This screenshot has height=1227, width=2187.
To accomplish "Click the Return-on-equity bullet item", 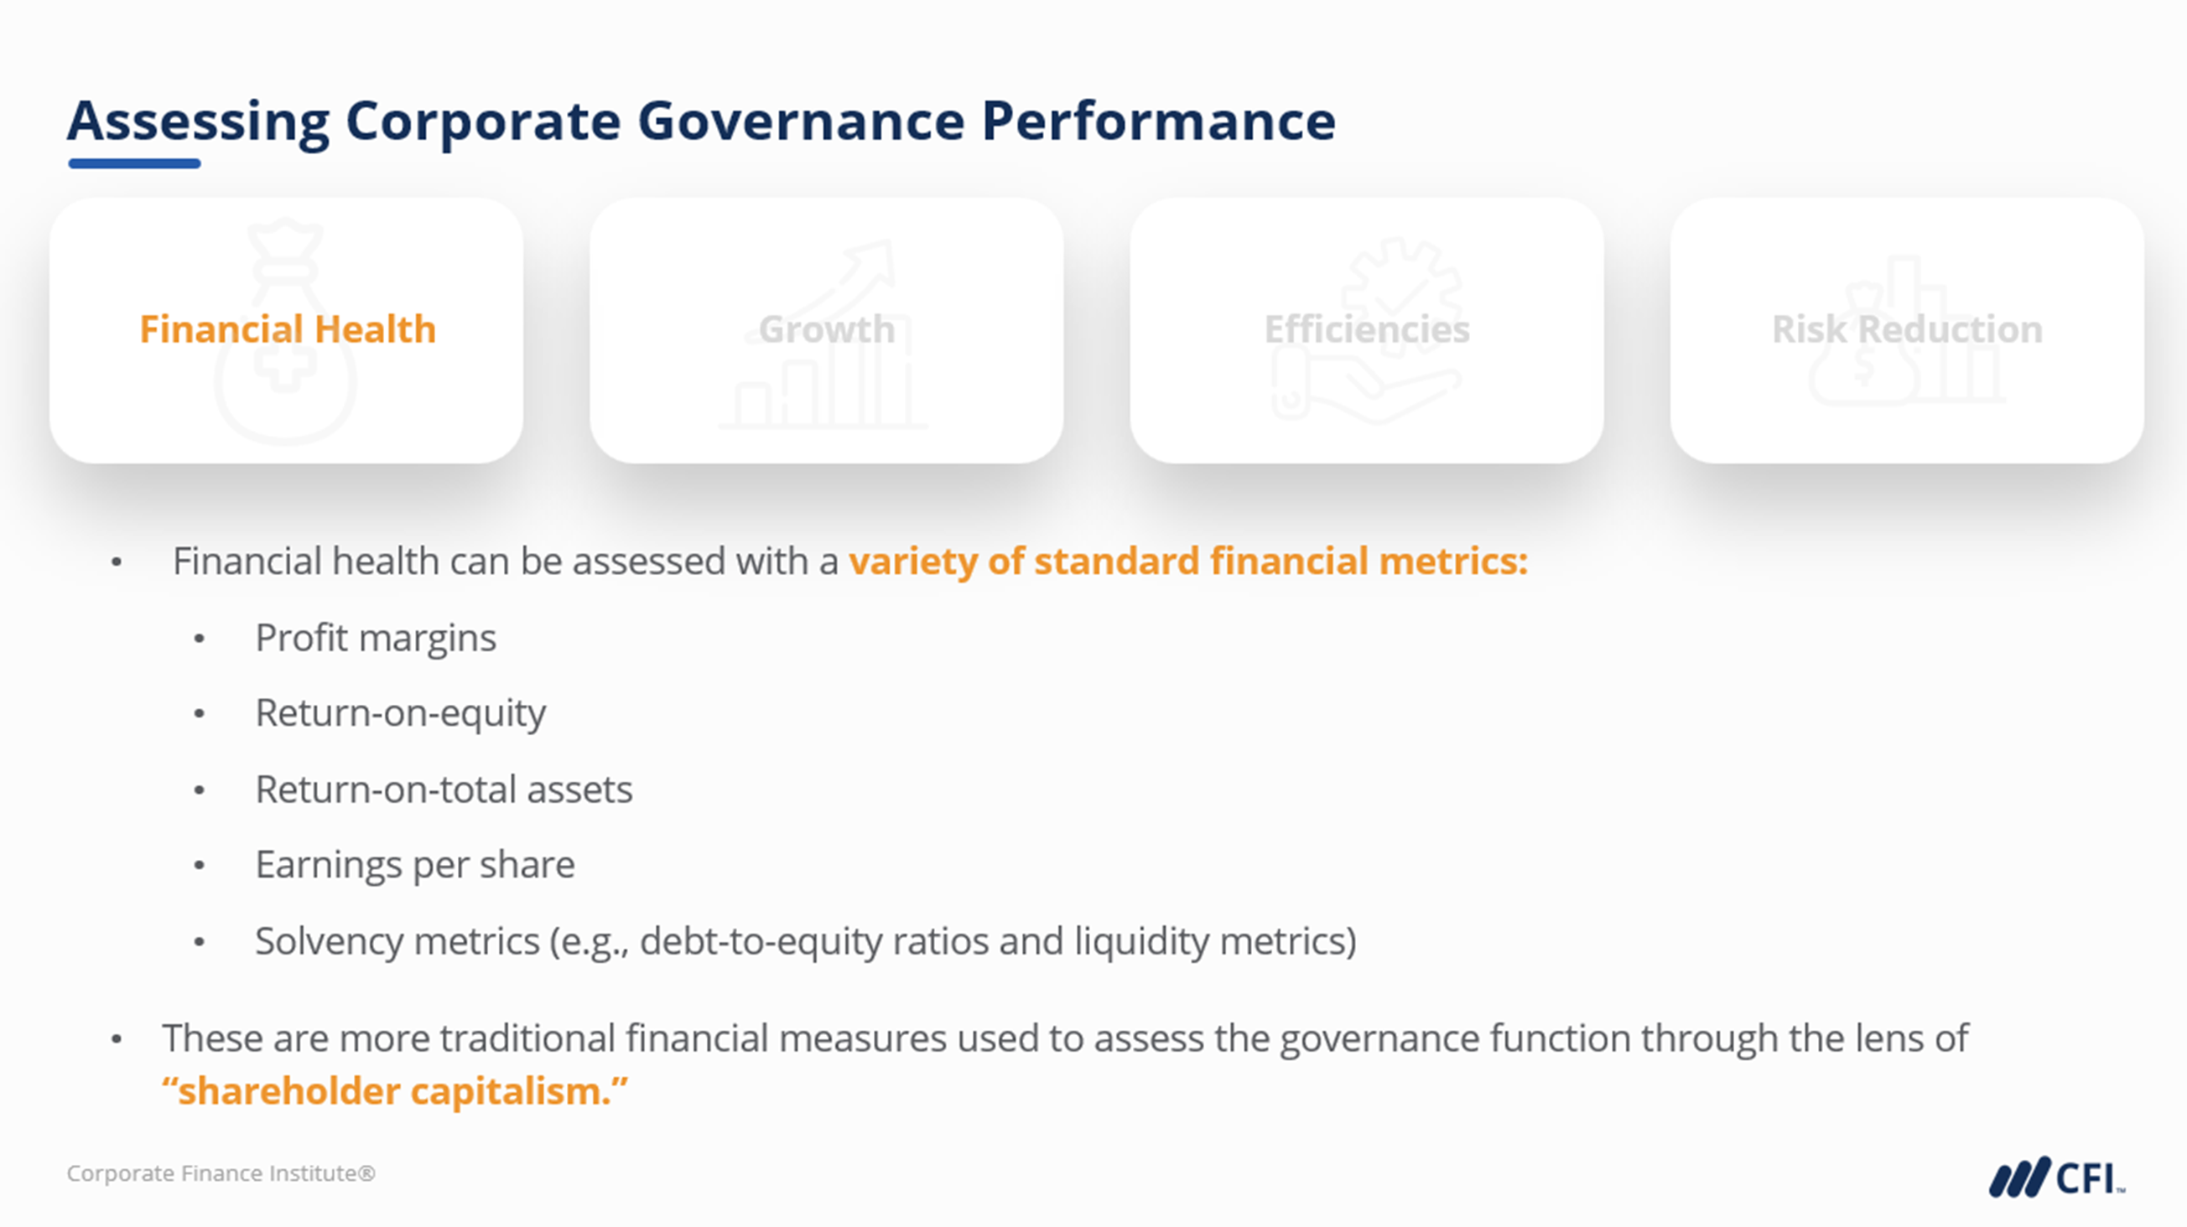I will click(x=400, y=712).
